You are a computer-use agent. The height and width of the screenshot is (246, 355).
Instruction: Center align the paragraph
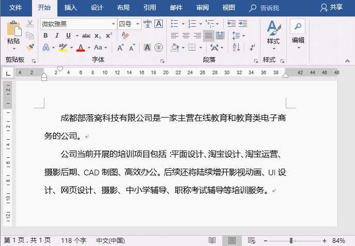tap(186, 36)
